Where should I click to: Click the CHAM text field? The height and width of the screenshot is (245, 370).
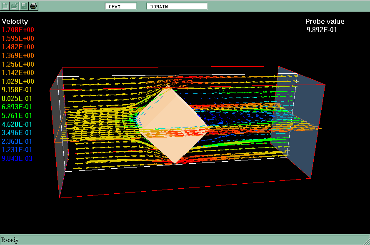pyautogui.click(x=121, y=6)
